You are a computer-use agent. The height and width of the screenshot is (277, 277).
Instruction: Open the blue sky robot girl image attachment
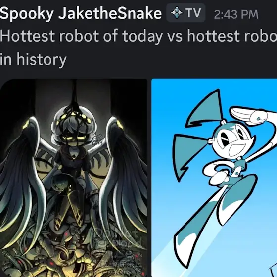[x=214, y=178]
